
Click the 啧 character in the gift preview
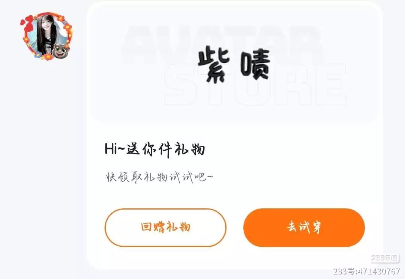coord(255,65)
